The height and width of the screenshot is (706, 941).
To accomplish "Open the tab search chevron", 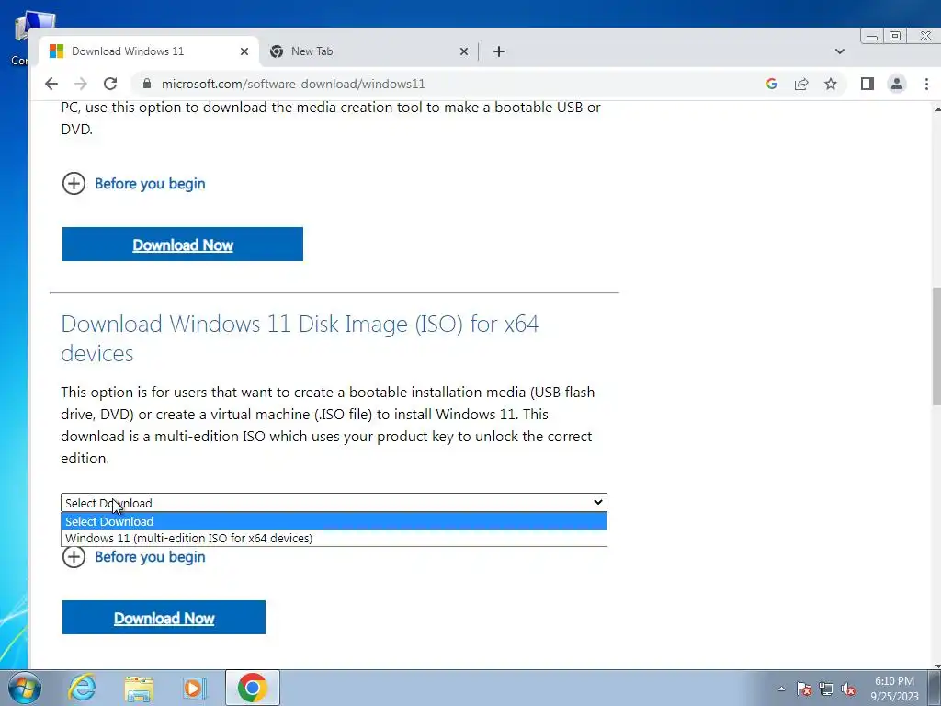I will pos(840,51).
